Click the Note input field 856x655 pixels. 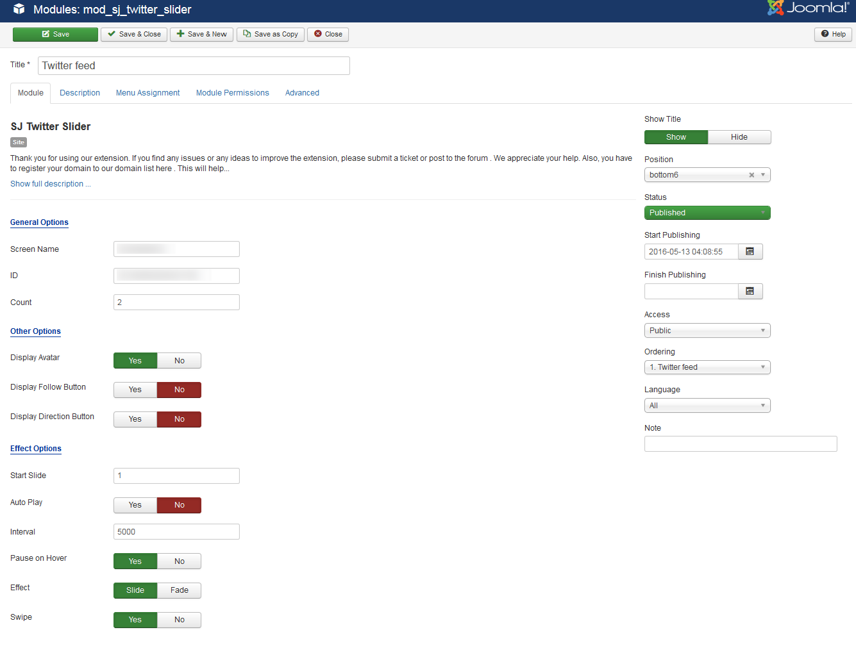coord(741,444)
